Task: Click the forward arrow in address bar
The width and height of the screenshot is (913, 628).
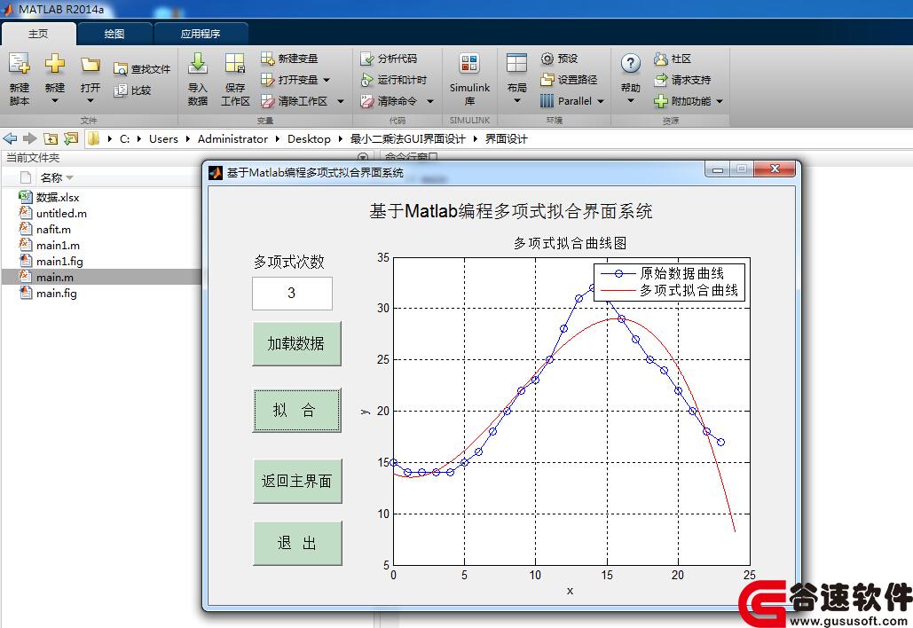Action: coord(29,138)
